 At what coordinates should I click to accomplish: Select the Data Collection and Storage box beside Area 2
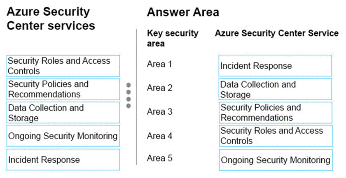tap(275, 89)
